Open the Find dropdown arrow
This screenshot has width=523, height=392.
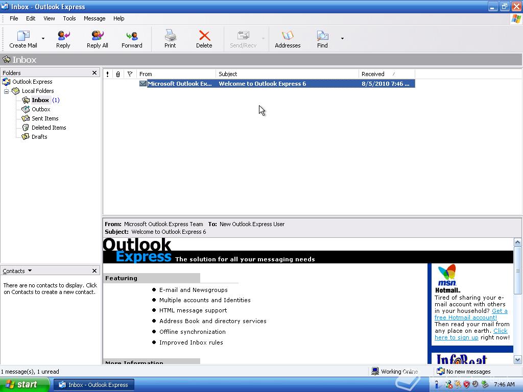[342, 39]
